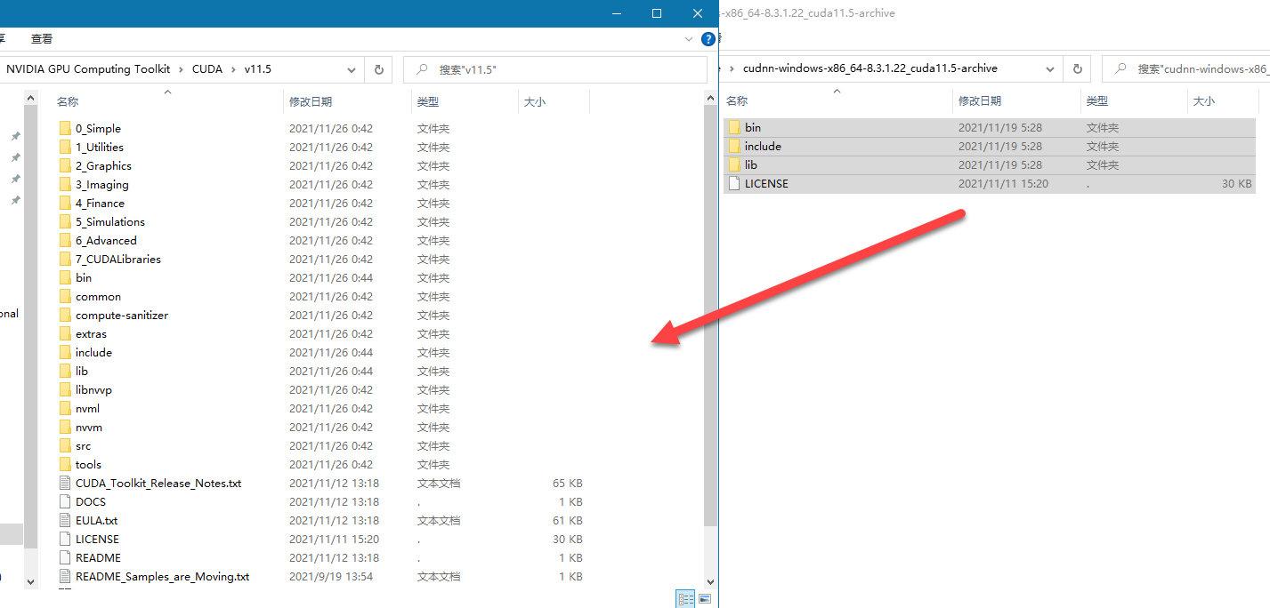Click the compute-sanitizer folder icon
The height and width of the screenshot is (608, 1270).
click(x=64, y=315)
